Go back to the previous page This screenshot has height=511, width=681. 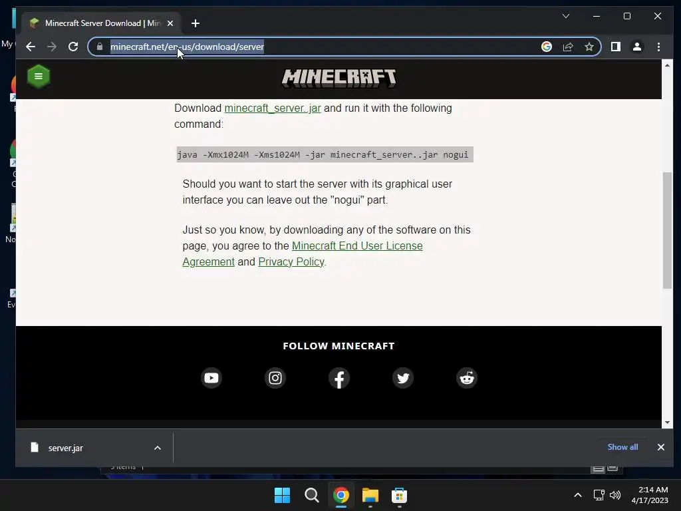pyautogui.click(x=31, y=47)
